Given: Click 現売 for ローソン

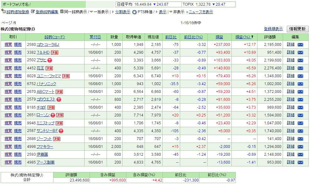Looking at the screenshot, I should [18, 115].
